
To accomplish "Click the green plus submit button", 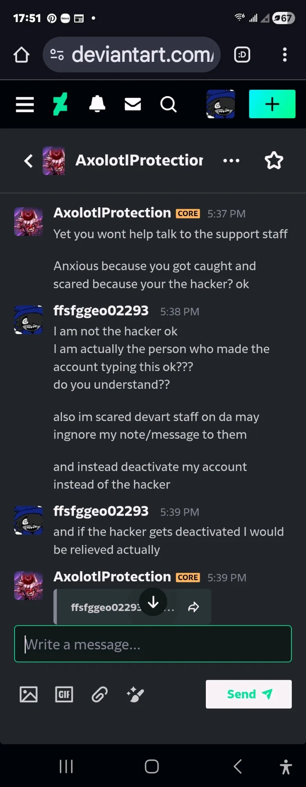I will pyautogui.click(x=272, y=104).
